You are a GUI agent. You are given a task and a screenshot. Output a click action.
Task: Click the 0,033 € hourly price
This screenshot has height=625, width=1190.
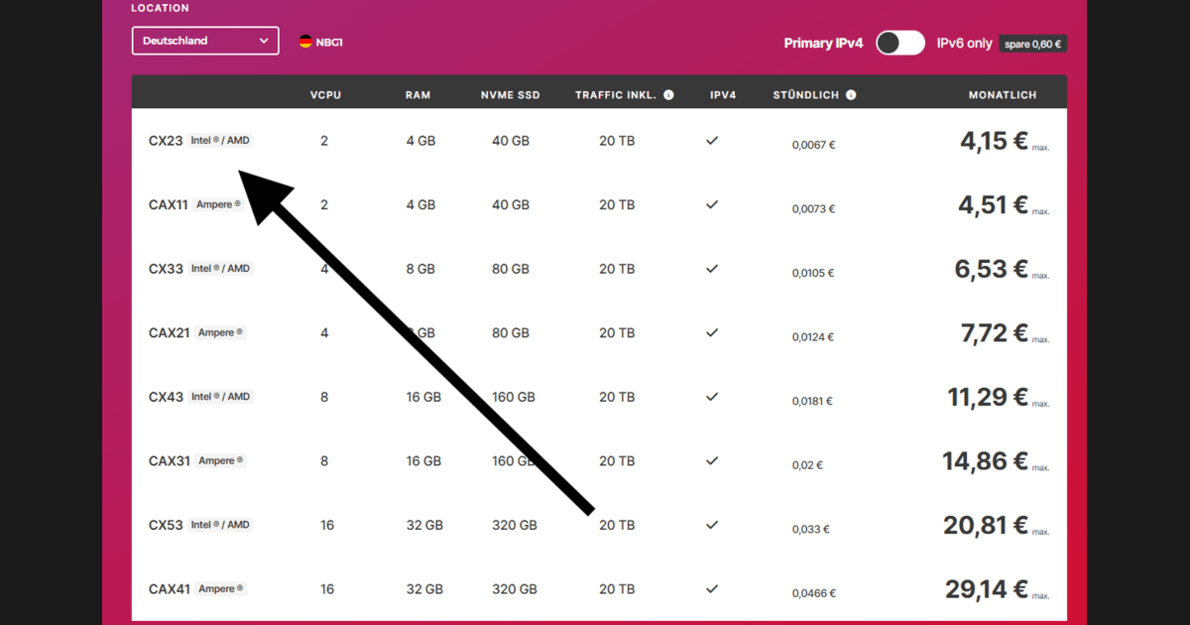(811, 530)
